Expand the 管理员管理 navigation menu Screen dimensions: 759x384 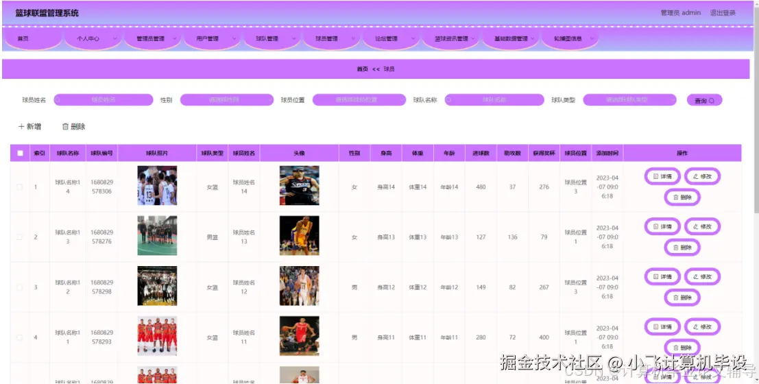coord(152,38)
